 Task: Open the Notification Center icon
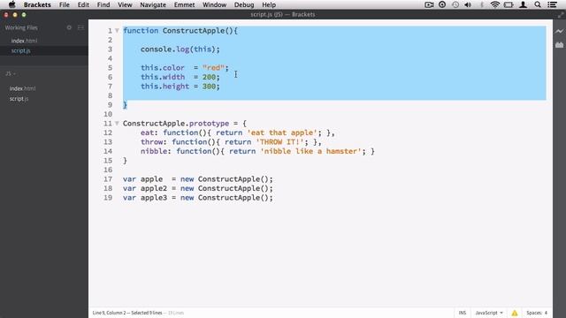[552, 4]
